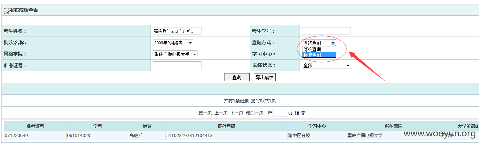Select the 标准查询 option in list

(319, 55)
